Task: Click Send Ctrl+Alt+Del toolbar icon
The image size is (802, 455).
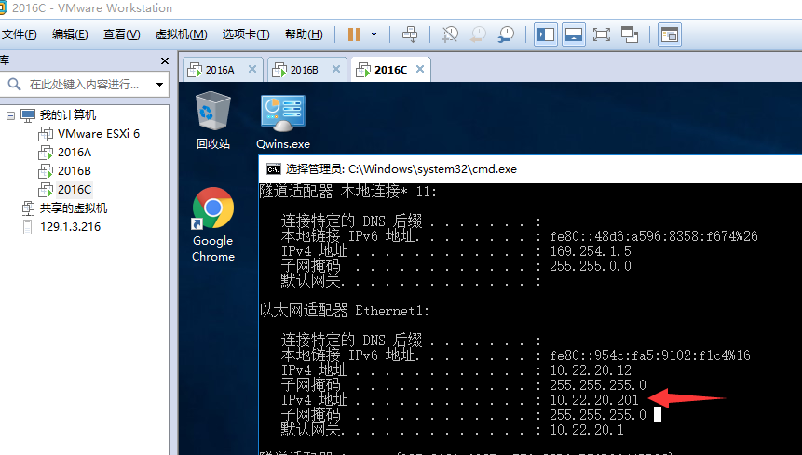Action: [x=410, y=34]
